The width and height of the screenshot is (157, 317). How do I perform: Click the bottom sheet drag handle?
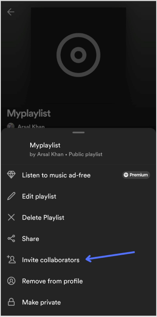tap(78, 132)
